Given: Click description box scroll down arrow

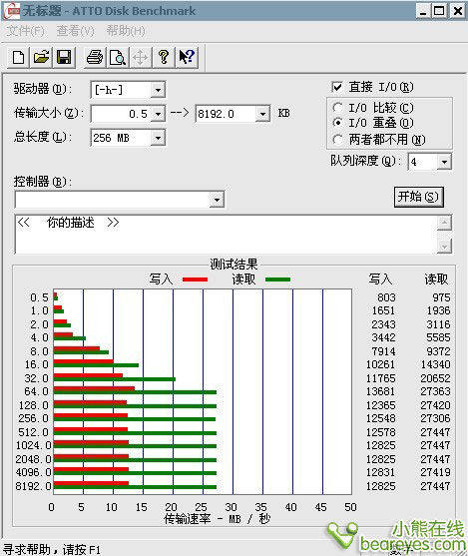Looking at the screenshot, I should click(444, 246).
